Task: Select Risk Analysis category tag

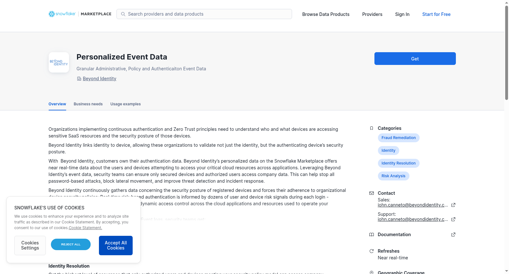Action: (394, 176)
